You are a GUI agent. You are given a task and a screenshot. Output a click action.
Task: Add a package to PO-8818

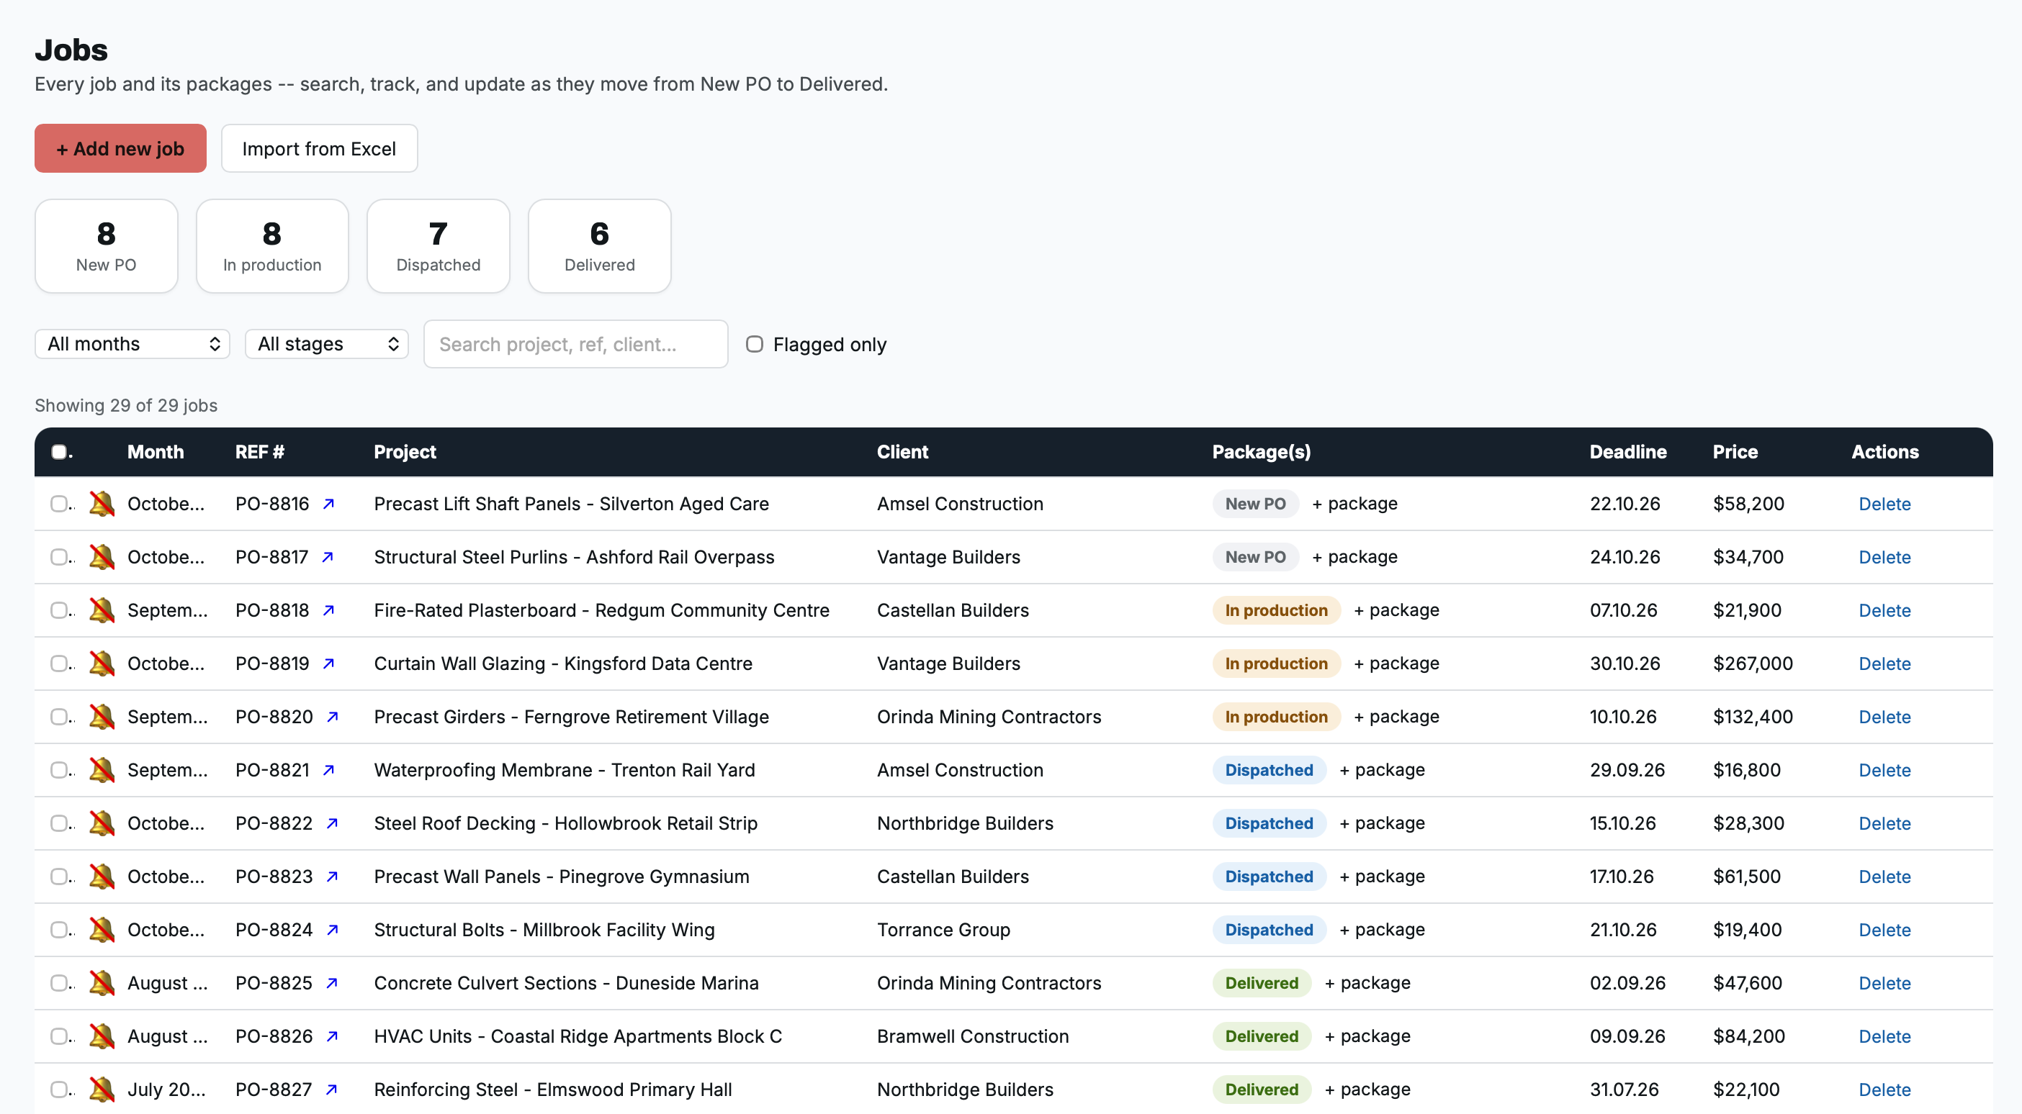pyautogui.click(x=1396, y=610)
